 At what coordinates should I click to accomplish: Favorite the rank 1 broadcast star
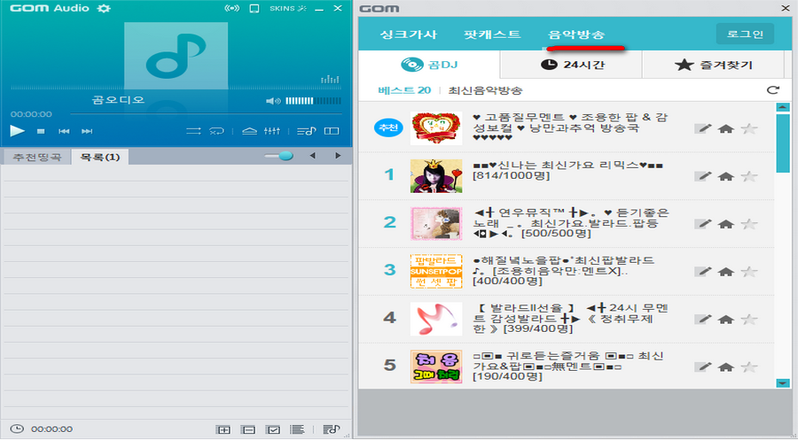748,176
